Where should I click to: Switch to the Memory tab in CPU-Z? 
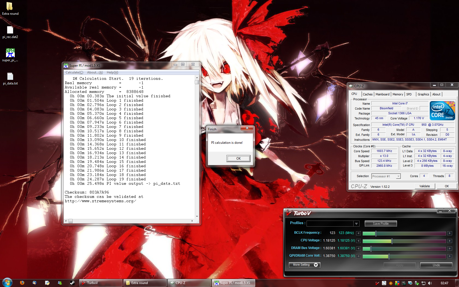click(x=398, y=94)
